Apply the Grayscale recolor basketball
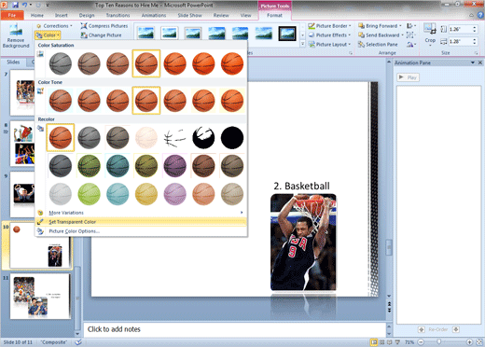The height and width of the screenshot is (347, 485). point(90,137)
